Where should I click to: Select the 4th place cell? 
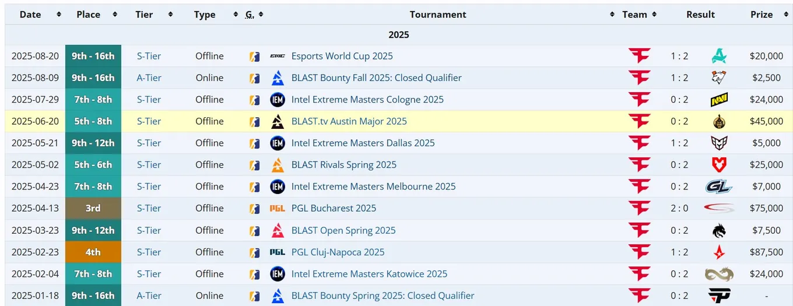(x=93, y=252)
